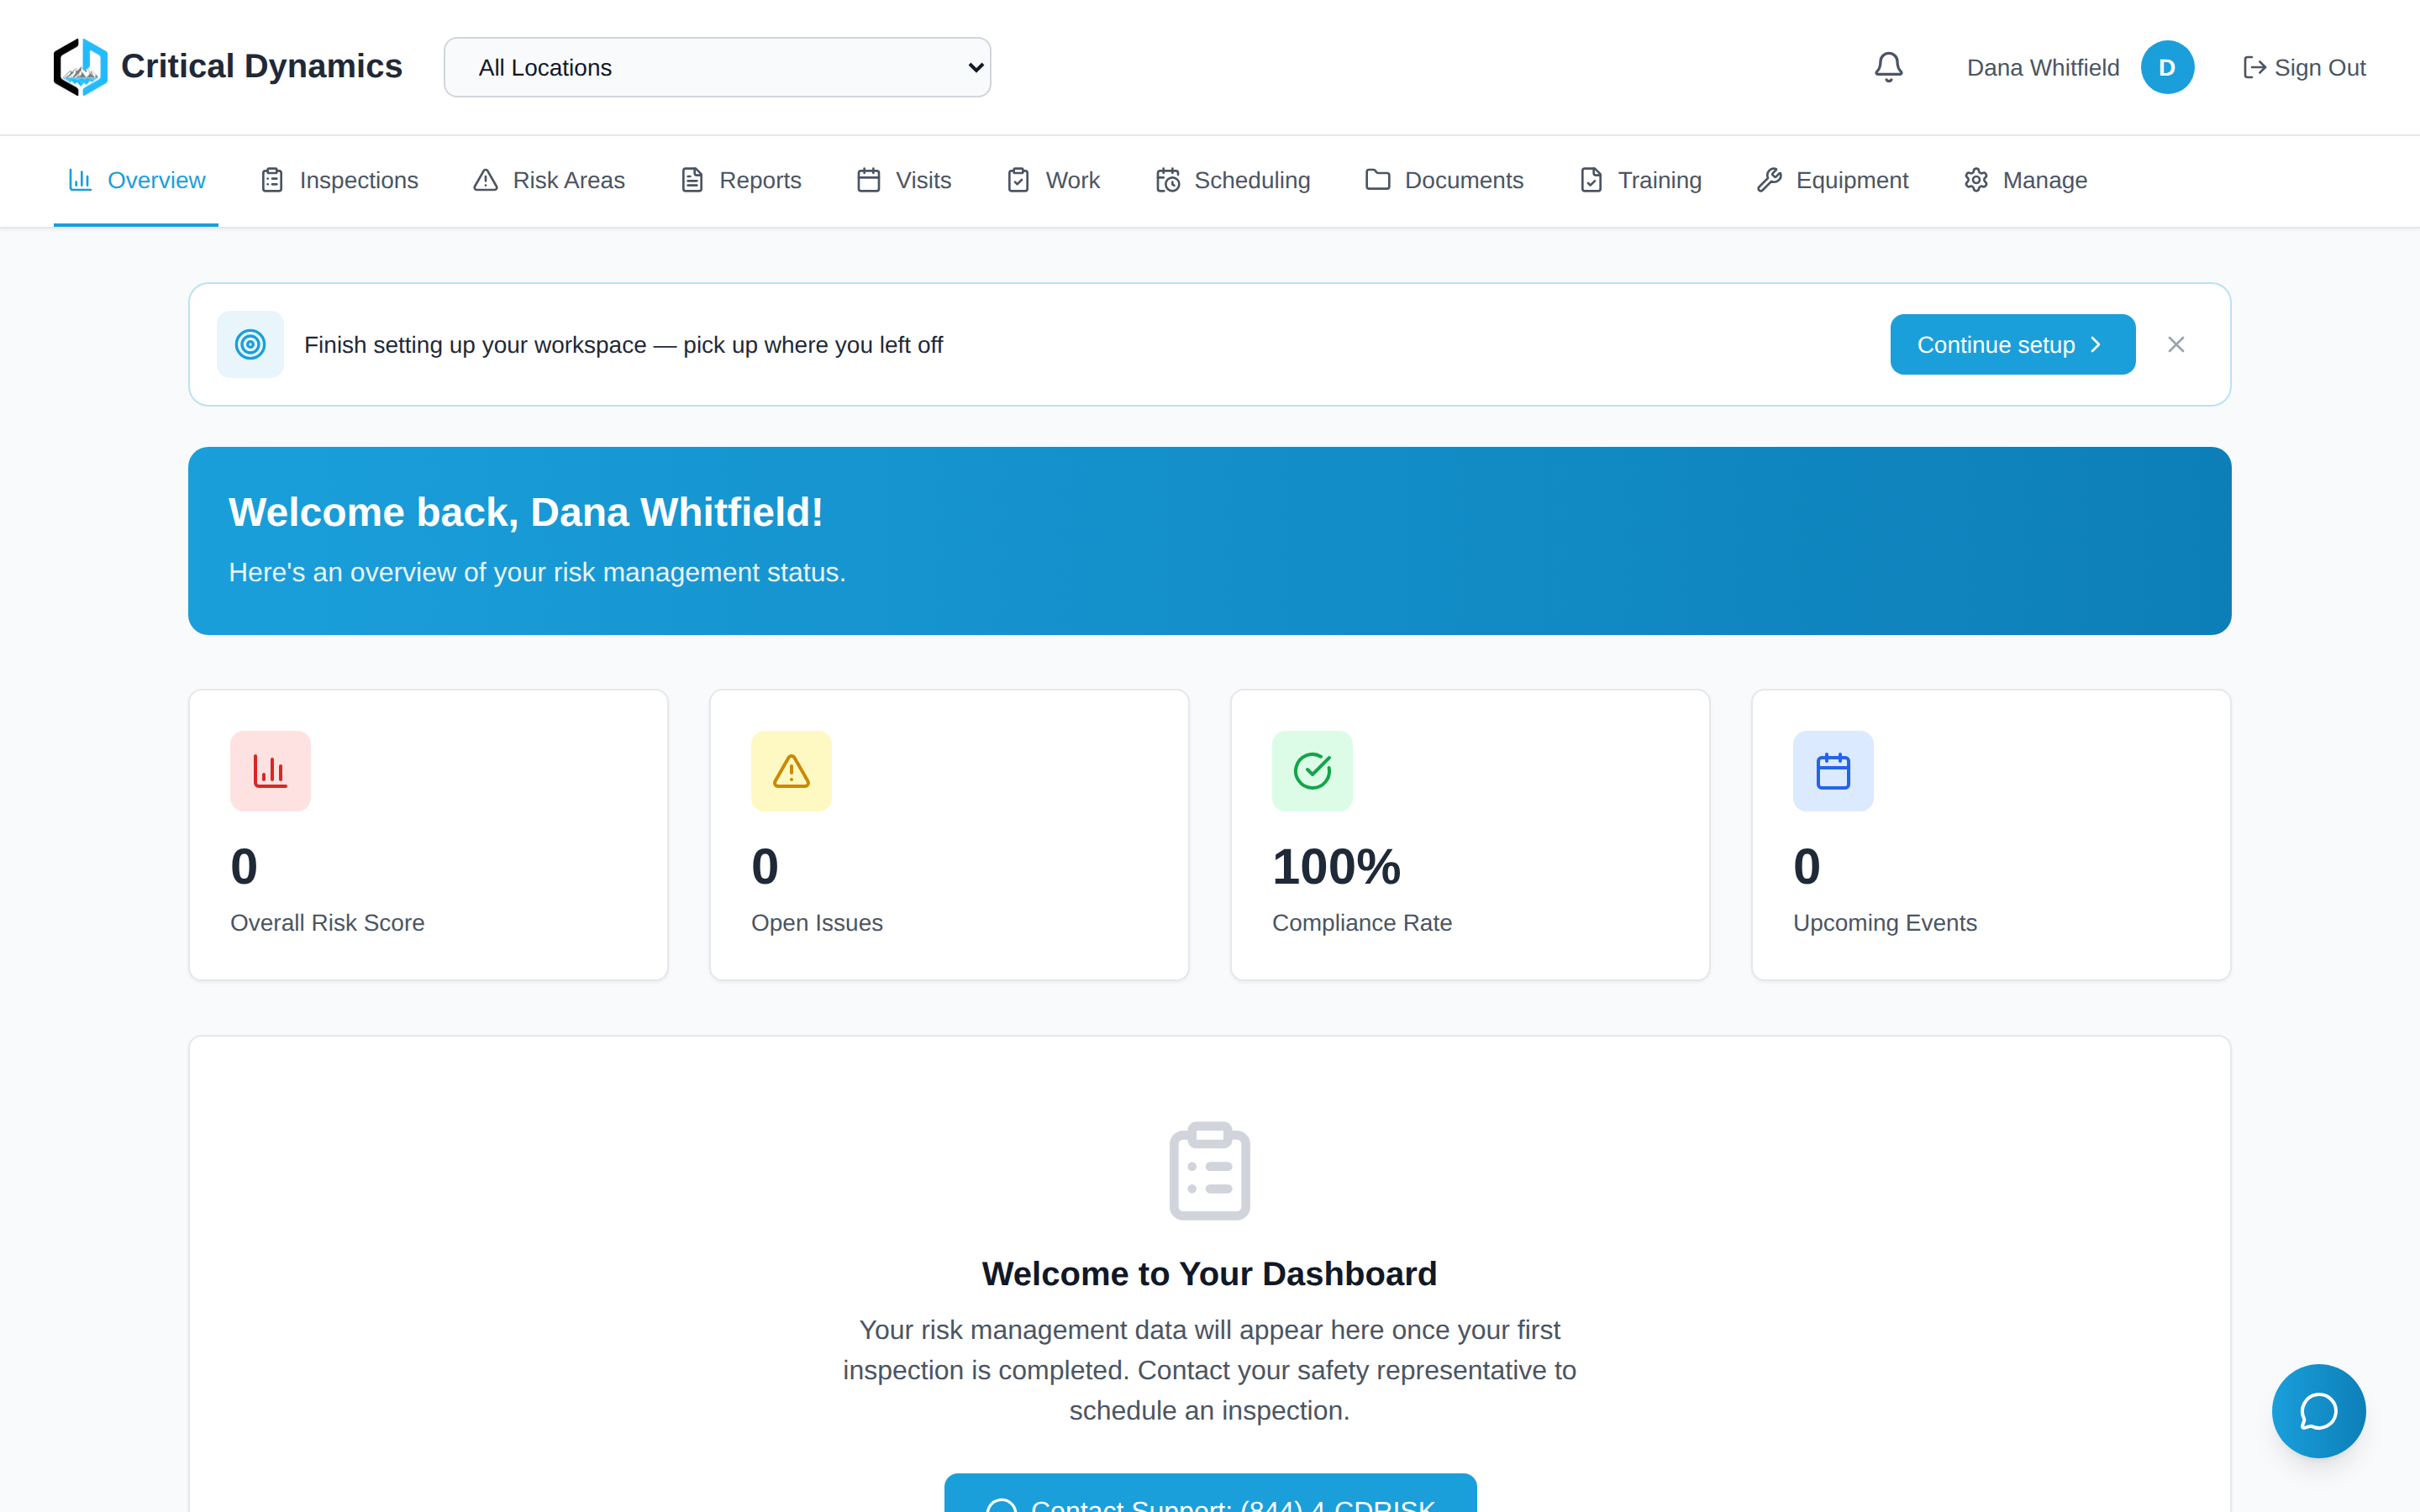Go to the Risk Areas tab

pos(548,180)
